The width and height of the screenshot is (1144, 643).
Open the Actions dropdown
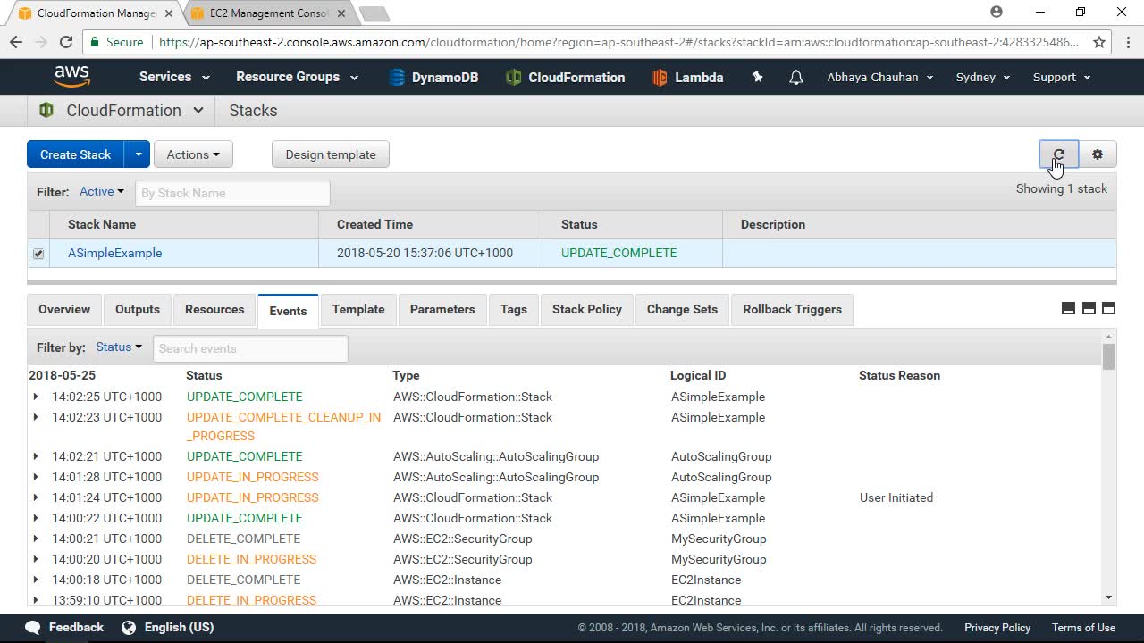click(x=193, y=154)
